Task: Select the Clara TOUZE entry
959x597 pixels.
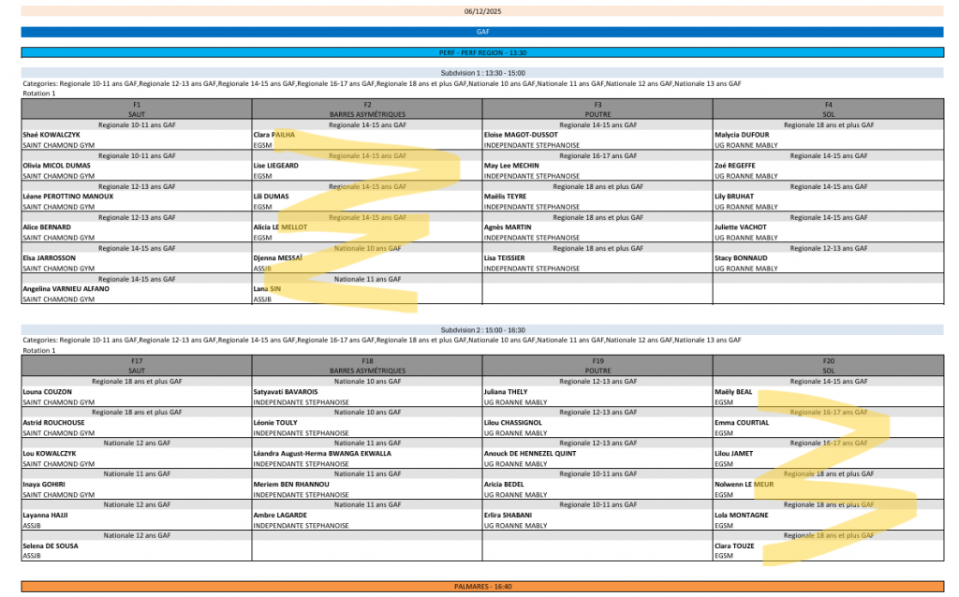Action: pos(736,546)
